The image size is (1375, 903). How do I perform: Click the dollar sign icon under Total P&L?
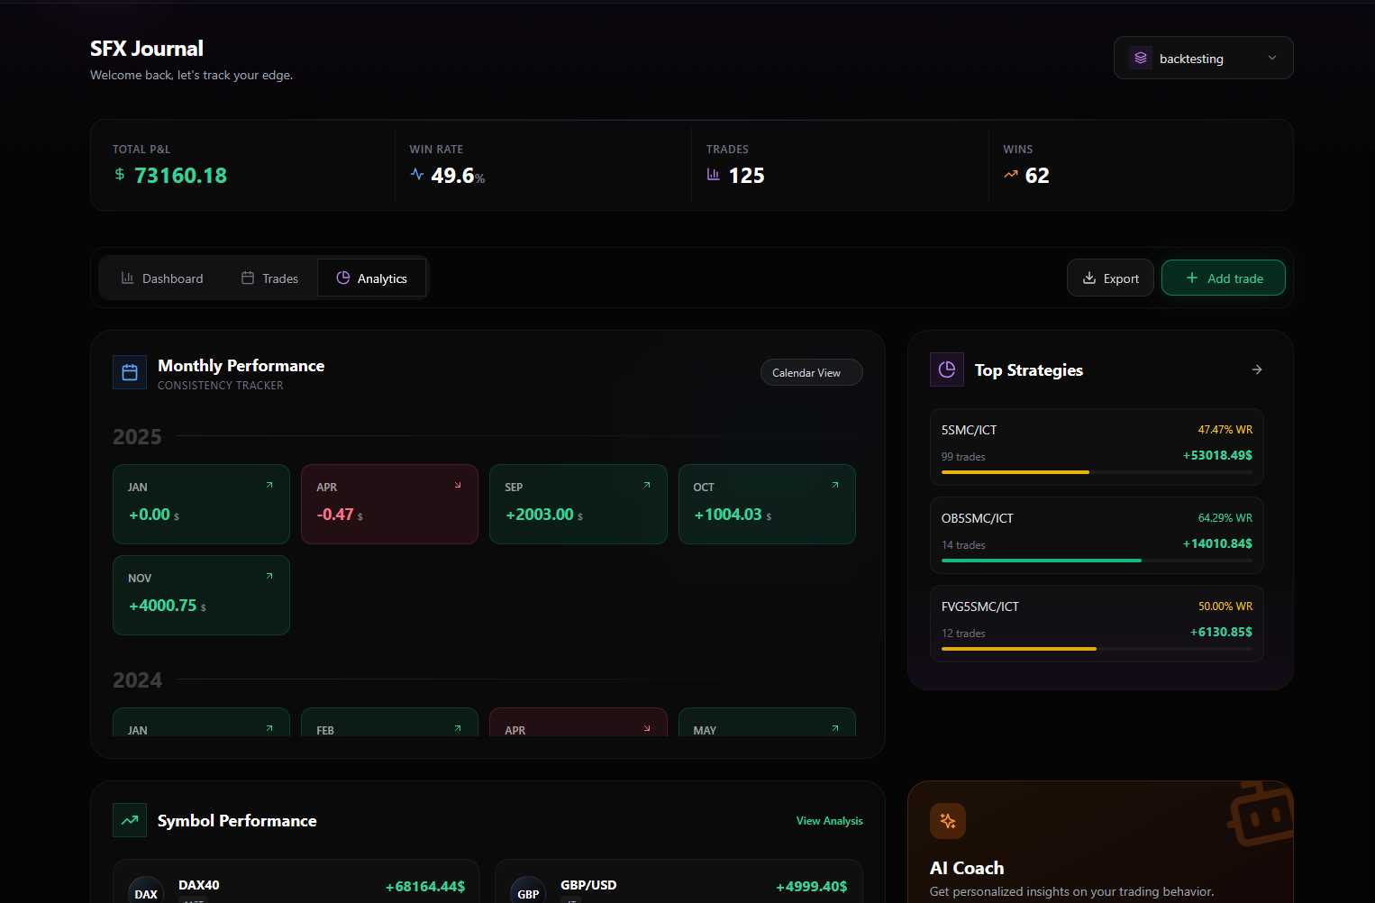point(118,174)
